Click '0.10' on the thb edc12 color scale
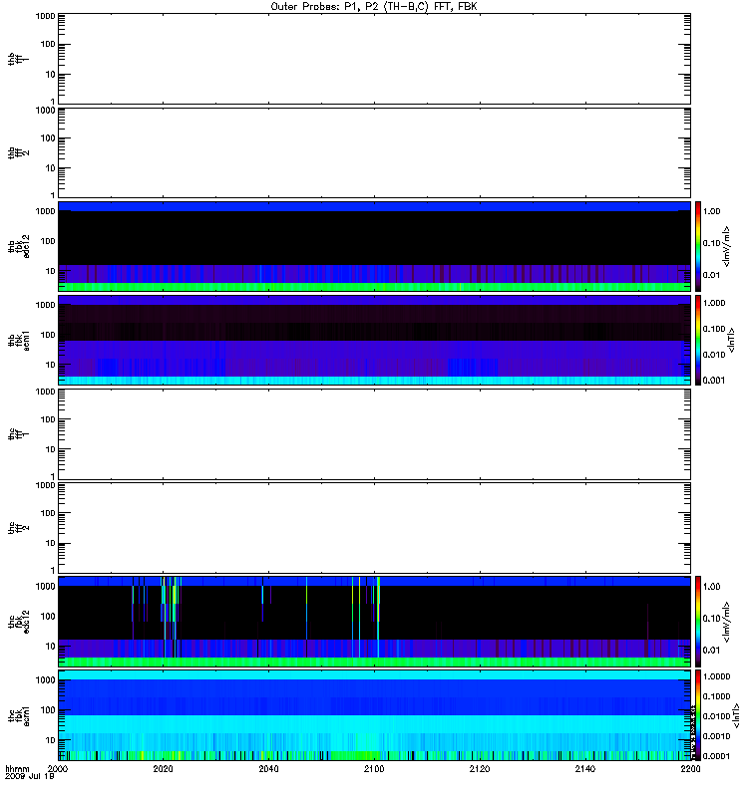 click(x=712, y=243)
